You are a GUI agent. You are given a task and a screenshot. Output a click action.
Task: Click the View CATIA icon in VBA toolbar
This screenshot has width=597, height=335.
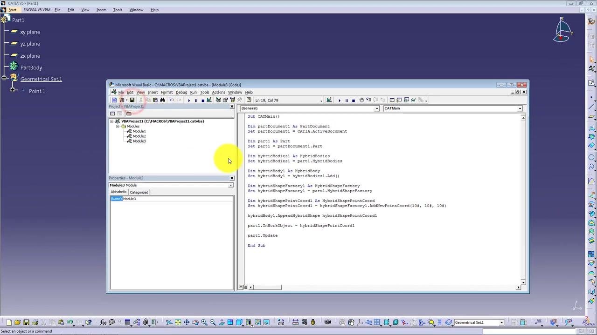[114, 100]
